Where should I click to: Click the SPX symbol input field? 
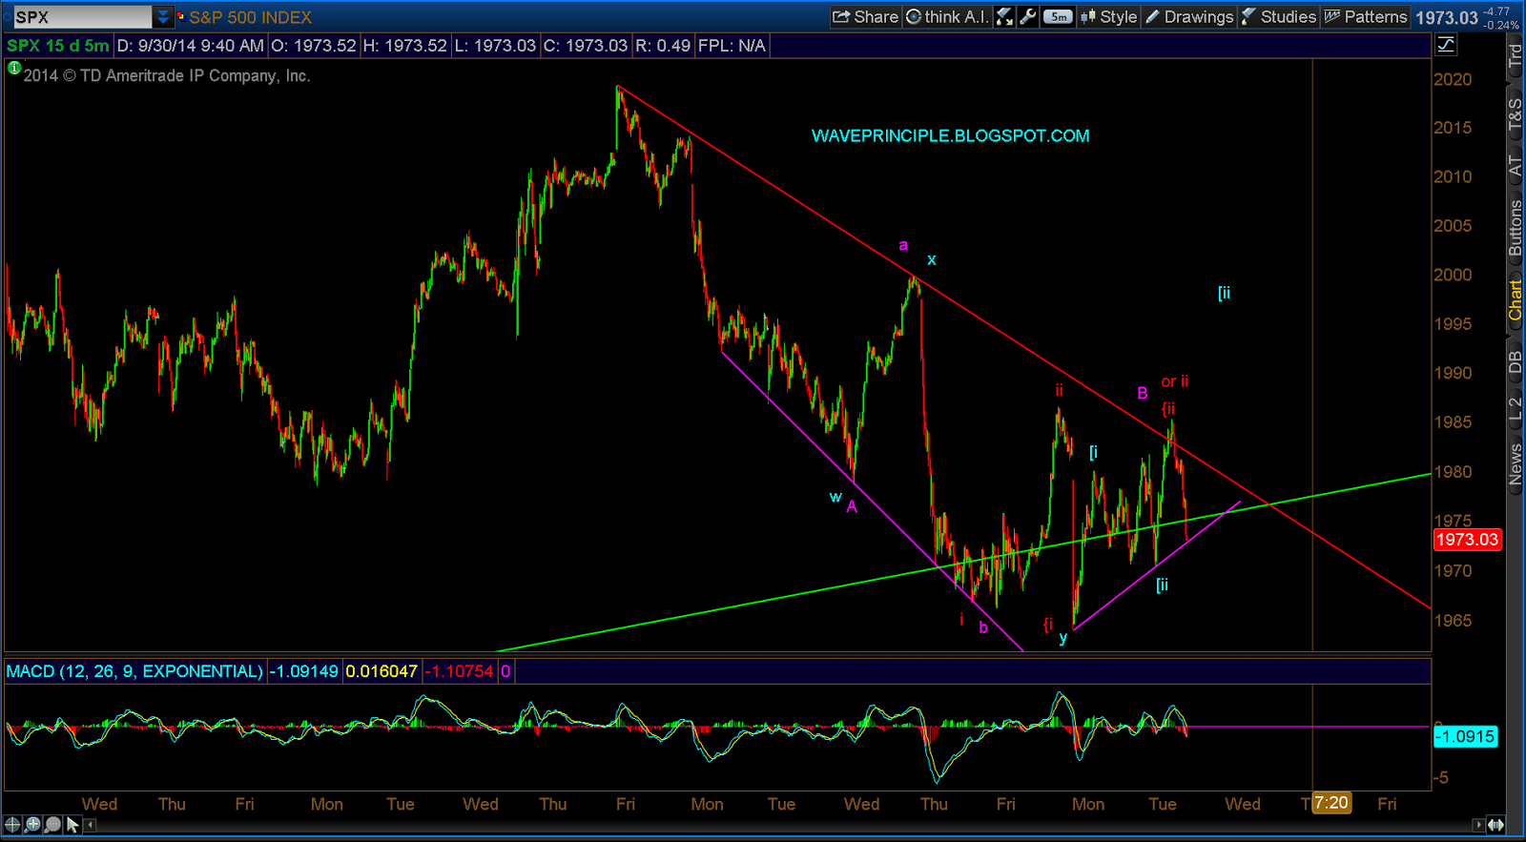pos(82,17)
